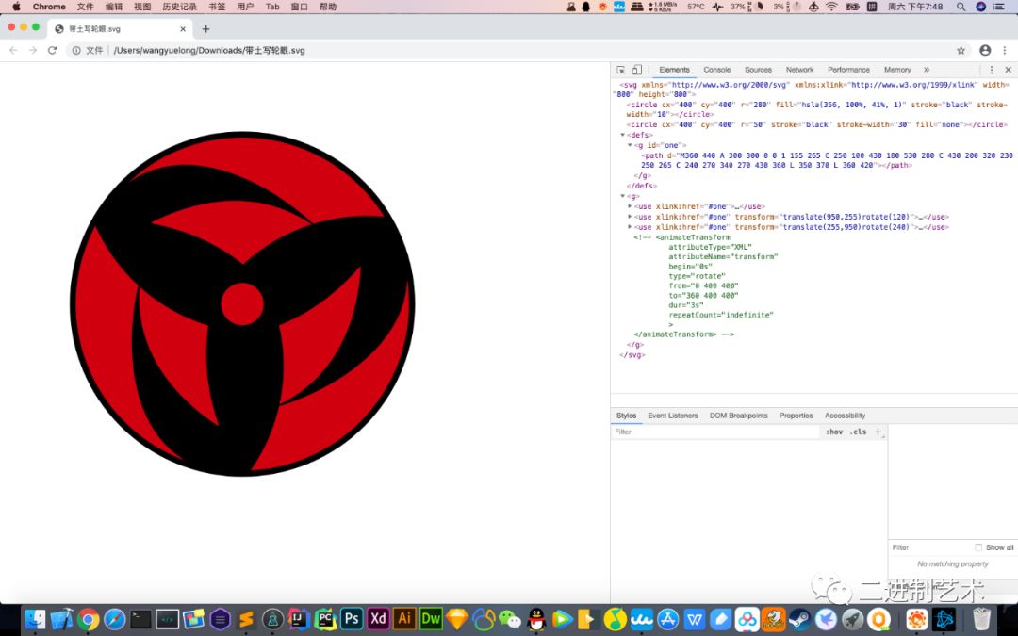Open Sketch from the dock
Screen dimensions: 1018x636
pos(457,618)
